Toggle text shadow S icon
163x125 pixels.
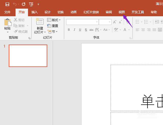point(86,30)
